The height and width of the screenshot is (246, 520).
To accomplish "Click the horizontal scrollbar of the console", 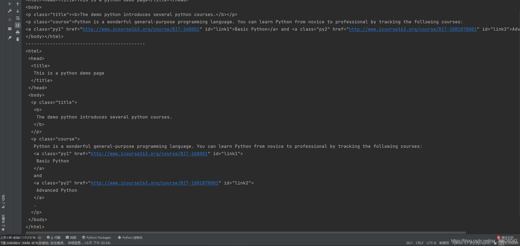I will click(246, 233).
